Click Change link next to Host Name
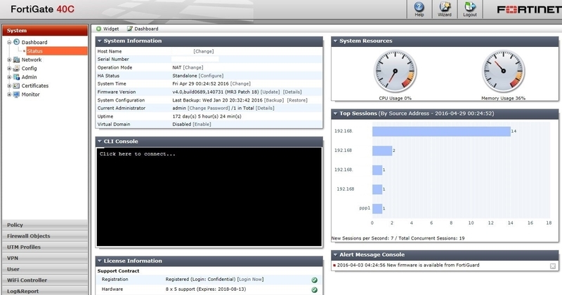 point(204,51)
